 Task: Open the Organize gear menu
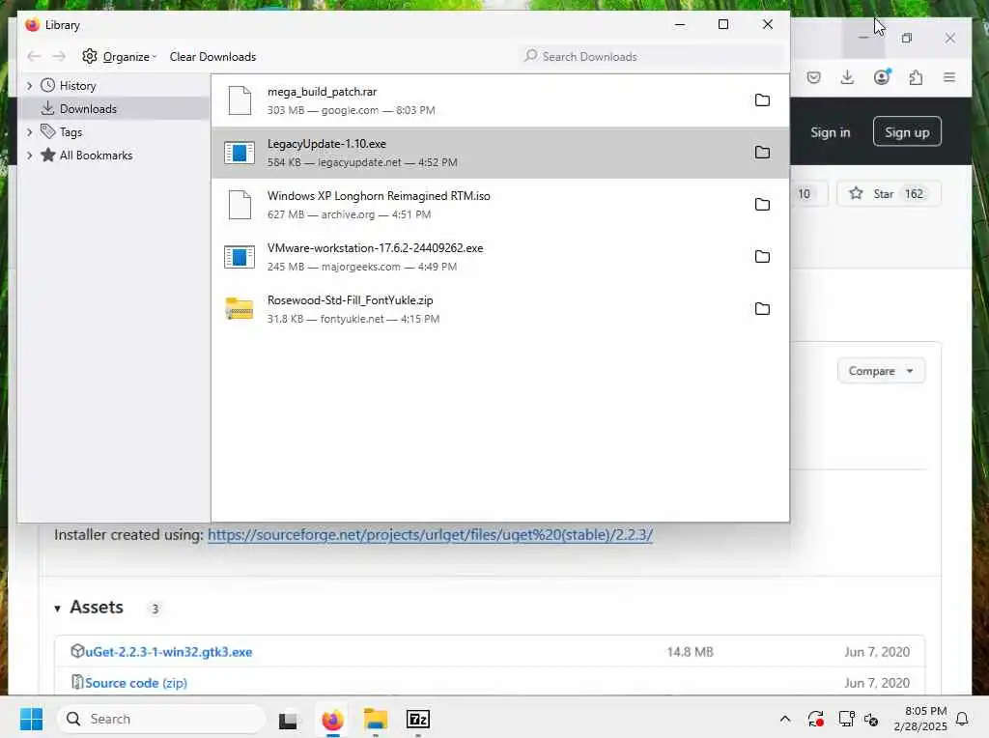coord(119,57)
